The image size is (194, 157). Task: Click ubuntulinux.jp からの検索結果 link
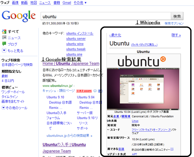[x=69, y=135]
